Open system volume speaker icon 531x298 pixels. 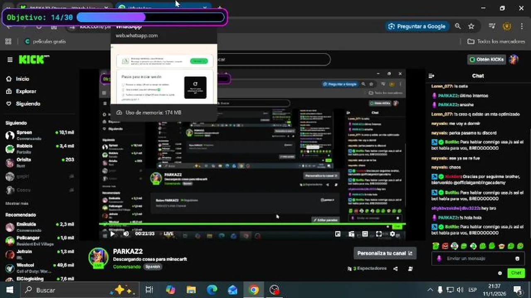460,290
